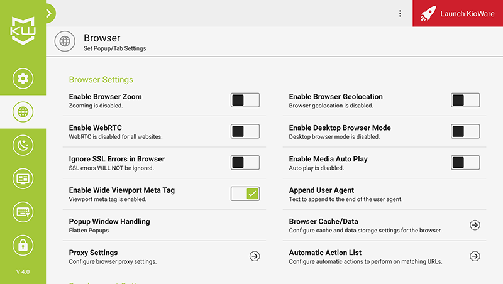This screenshot has width=503, height=284.
Task: Open Popup Window Handling option
Action: pos(164,226)
